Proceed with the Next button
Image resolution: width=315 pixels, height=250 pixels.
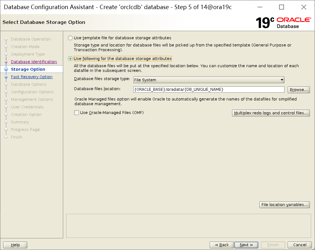[x=246, y=245]
